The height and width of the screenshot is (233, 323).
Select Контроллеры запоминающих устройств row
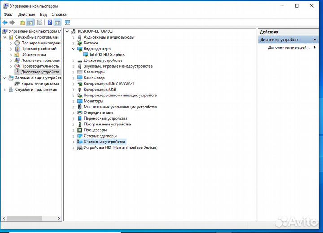(x=120, y=95)
